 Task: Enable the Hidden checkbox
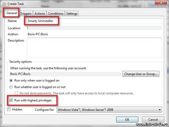[x=9, y=109]
